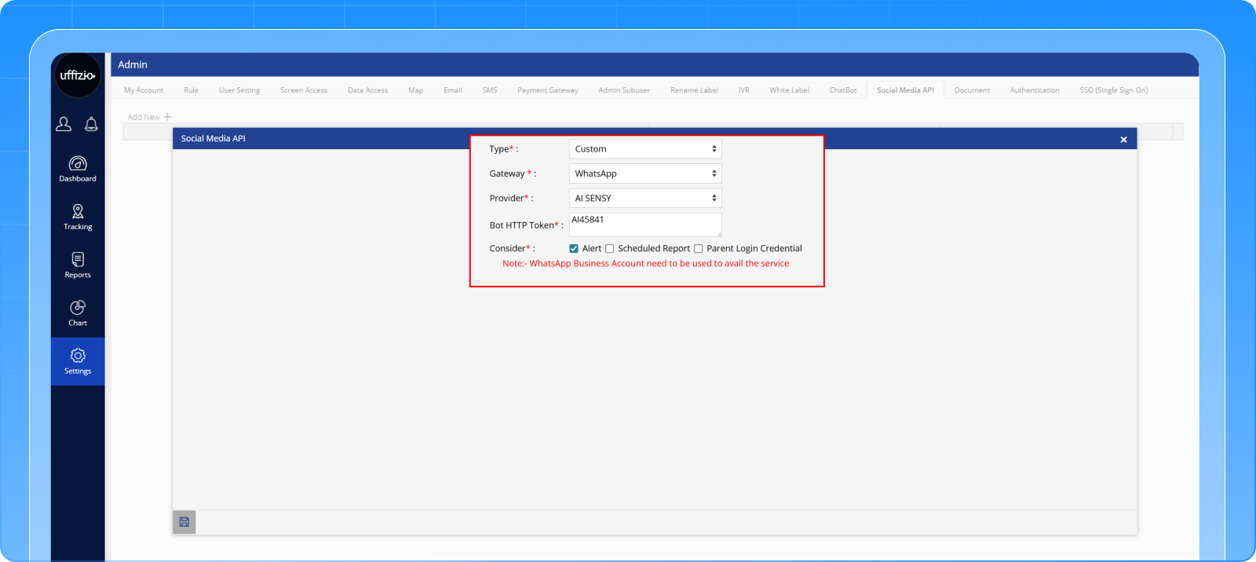Open Reports from the sidebar
Screen dimensions: 1256x562
coord(78,265)
